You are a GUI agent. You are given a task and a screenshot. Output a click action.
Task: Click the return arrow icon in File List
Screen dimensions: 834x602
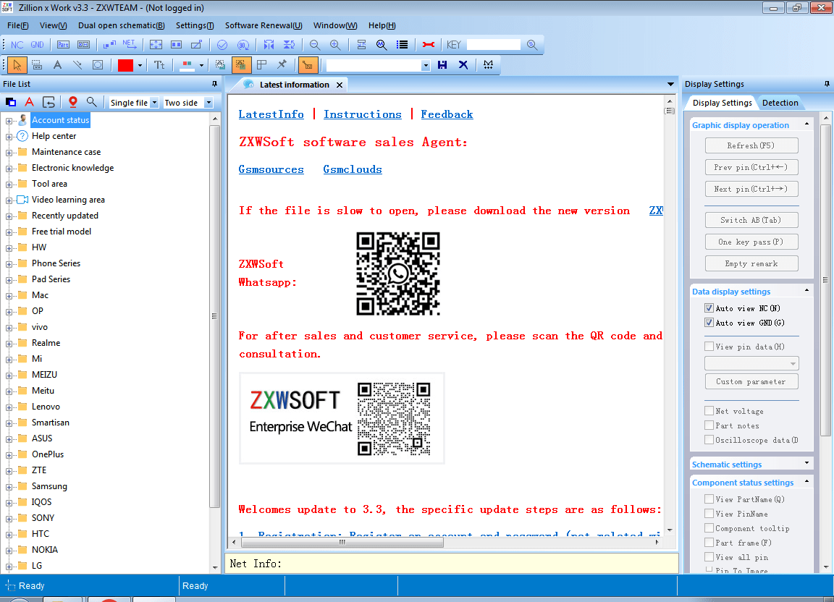(49, 102)
